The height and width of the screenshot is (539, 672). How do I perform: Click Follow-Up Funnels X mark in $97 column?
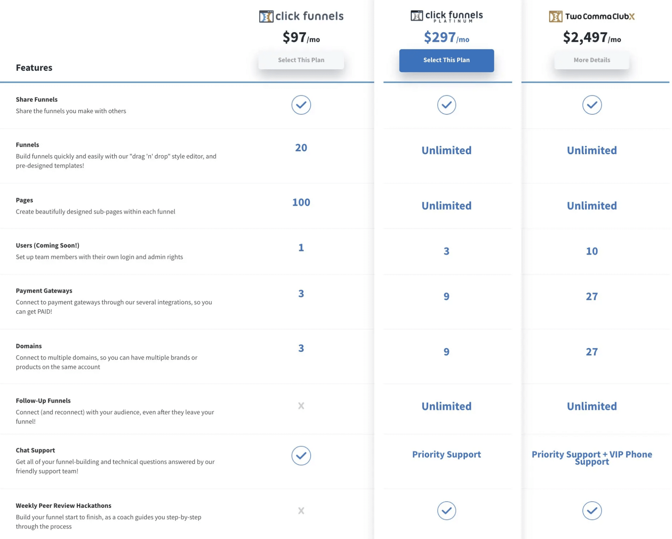tap(301, 406)
